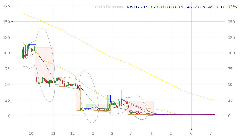Image resolution: width=240 pixels, height=138 pixels.
Task: Click the x-axis month label 6
Action: tap(191, 133)
